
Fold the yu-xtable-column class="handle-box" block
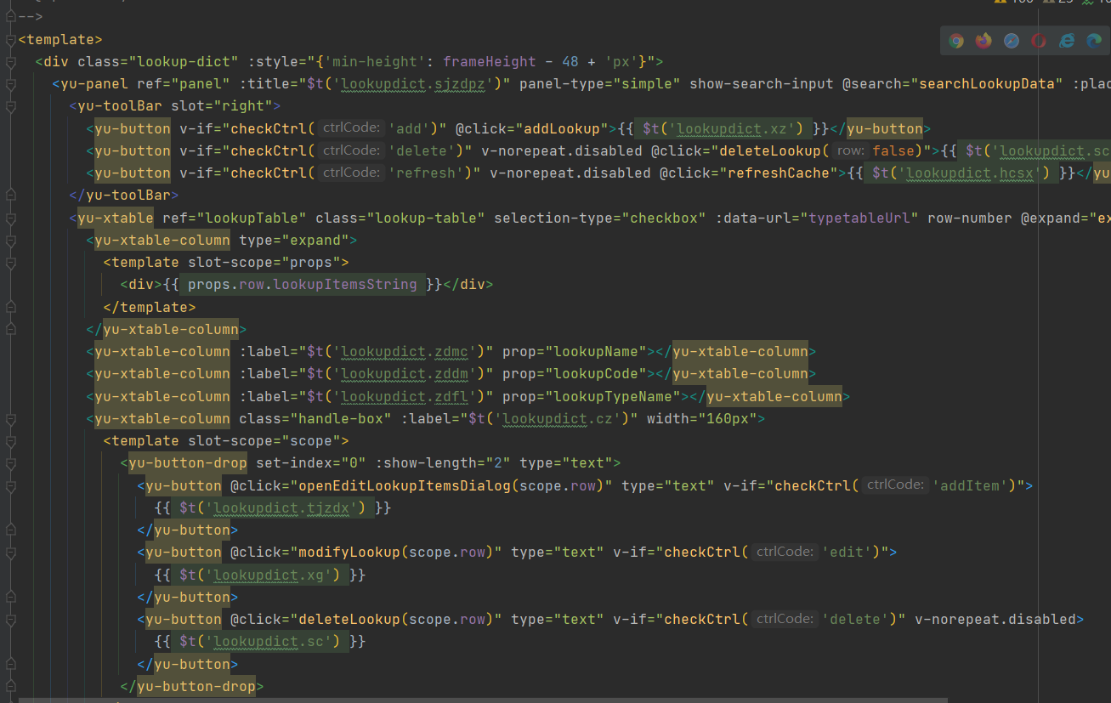pos(9,419)
